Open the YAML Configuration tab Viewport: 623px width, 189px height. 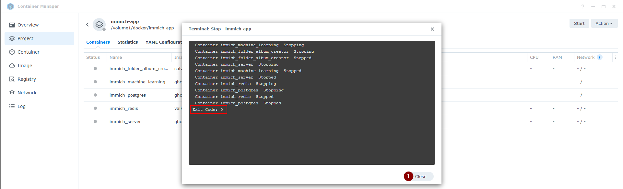pos(164,42)
